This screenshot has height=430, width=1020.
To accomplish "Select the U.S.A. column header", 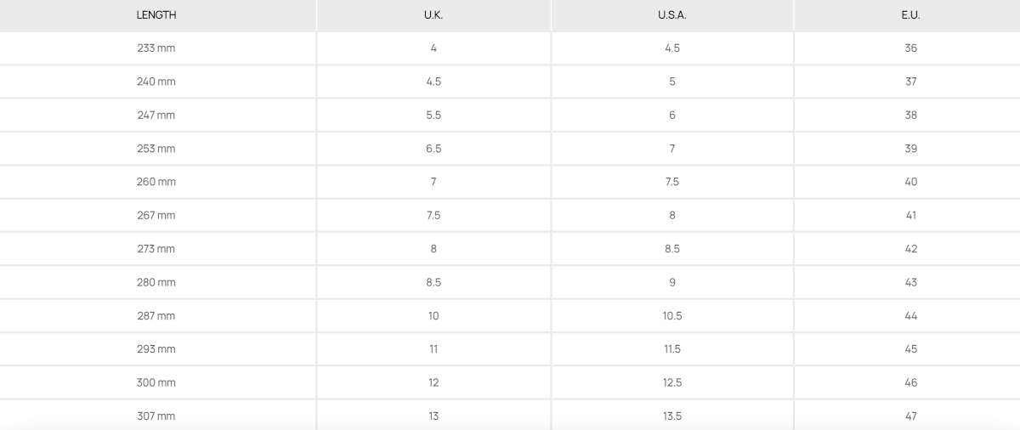I will 672,15.
